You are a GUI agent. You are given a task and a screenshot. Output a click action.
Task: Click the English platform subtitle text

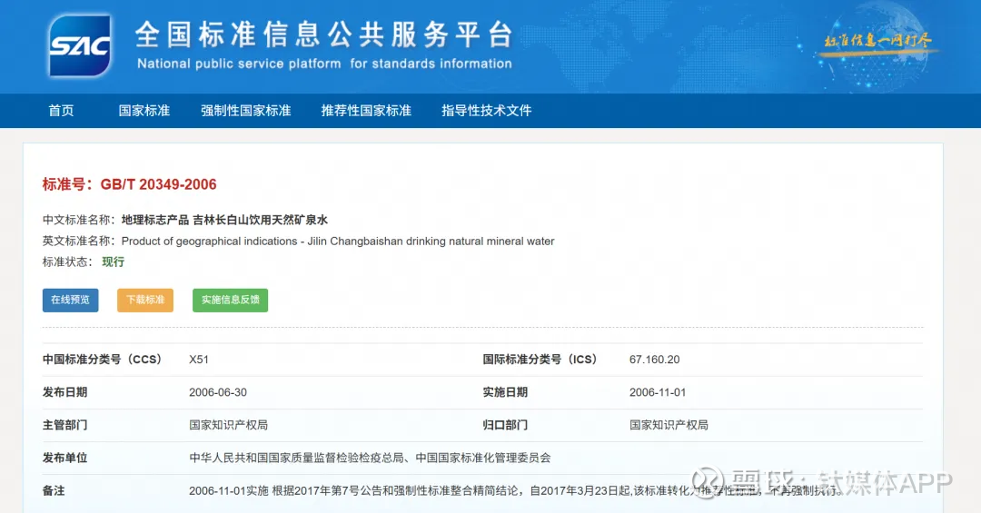pos(324,64)
